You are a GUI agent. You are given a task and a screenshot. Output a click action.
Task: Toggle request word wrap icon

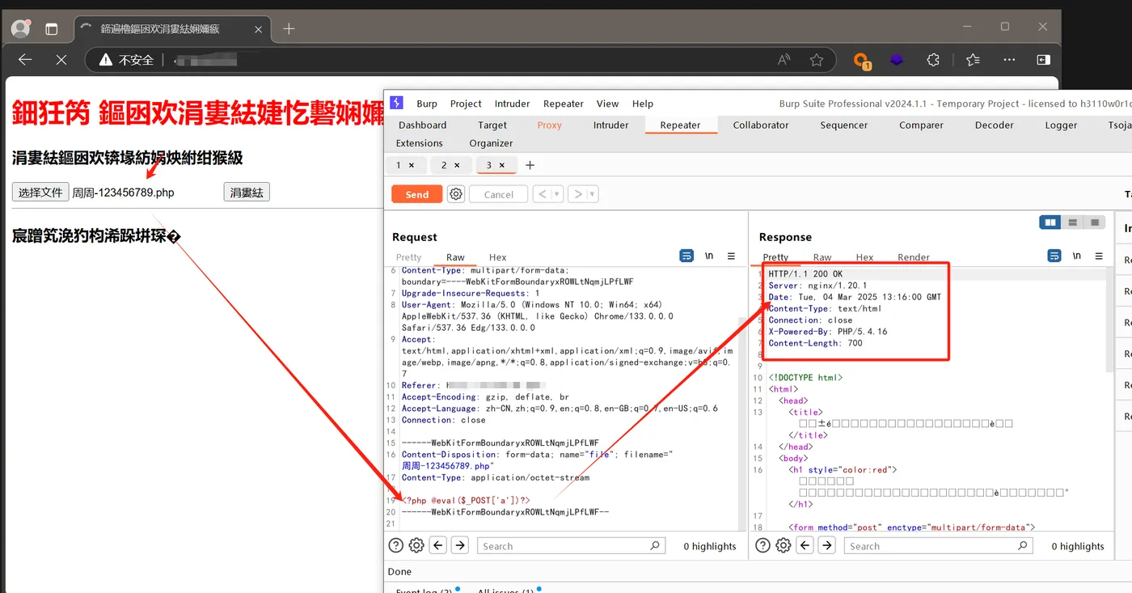[686, 256]
